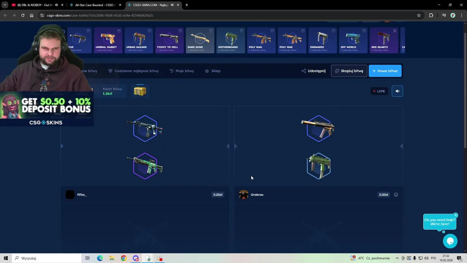The image size is (467, 263).
Task: Show hidden system tray icons
Action: [x=397, y=258]
